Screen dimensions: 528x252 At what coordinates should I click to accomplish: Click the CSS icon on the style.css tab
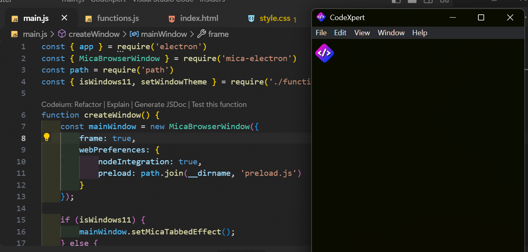click(250, 18)
